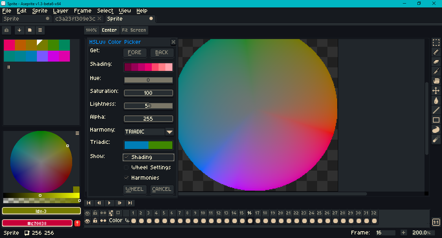
Task: Select the Rectangle shape tool
Action: (x=436, y=120)
